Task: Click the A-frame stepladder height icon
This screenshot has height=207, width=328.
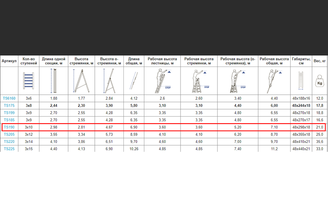Action: pyautogui.click(x=81, y=81)
